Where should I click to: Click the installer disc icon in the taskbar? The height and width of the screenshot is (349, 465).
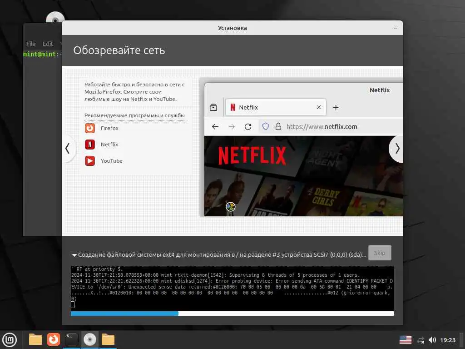click(90, 339)
